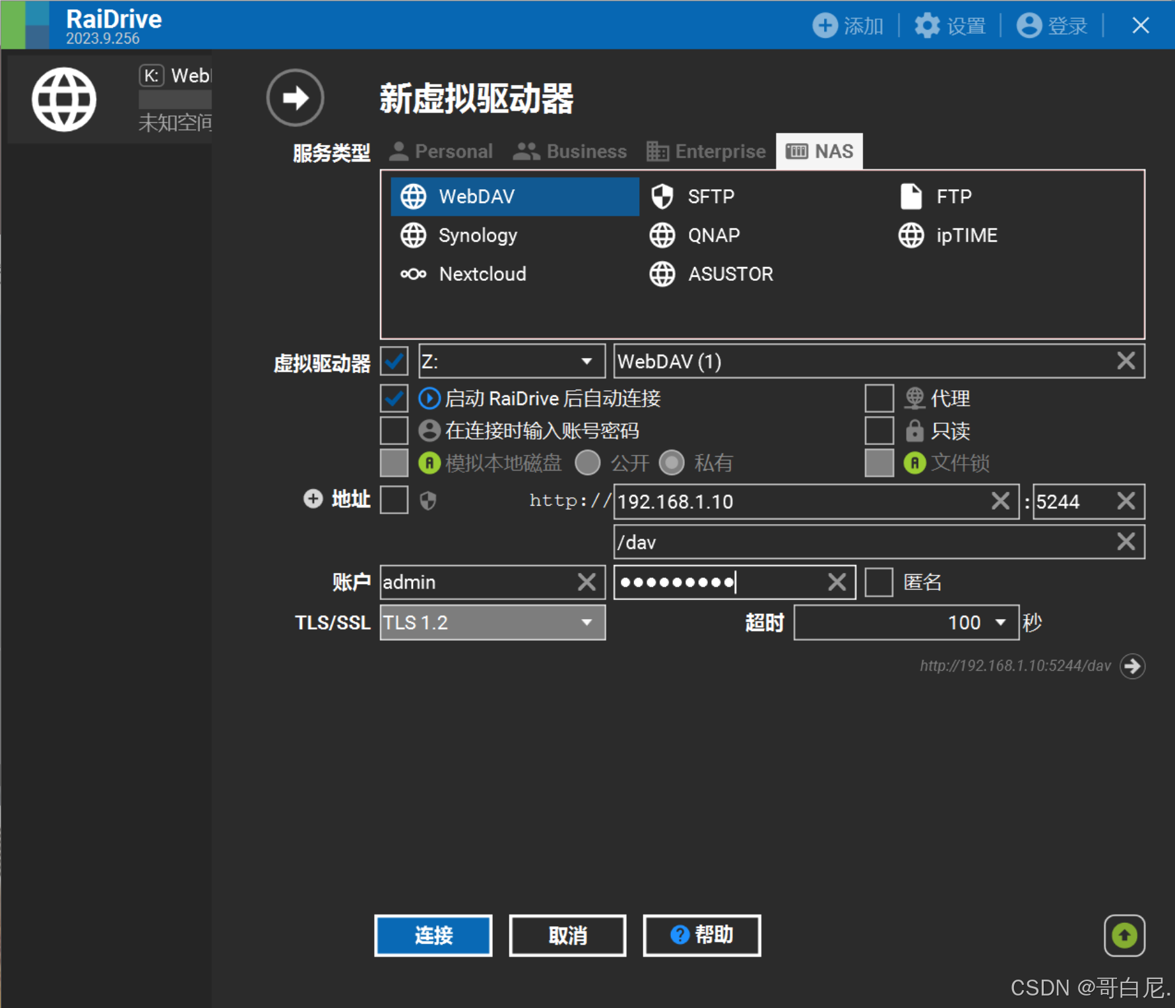Select the Private (私有) radio button
Image resolution: width=1175 pixels, height=1008 pixels.
click(672, 463)
